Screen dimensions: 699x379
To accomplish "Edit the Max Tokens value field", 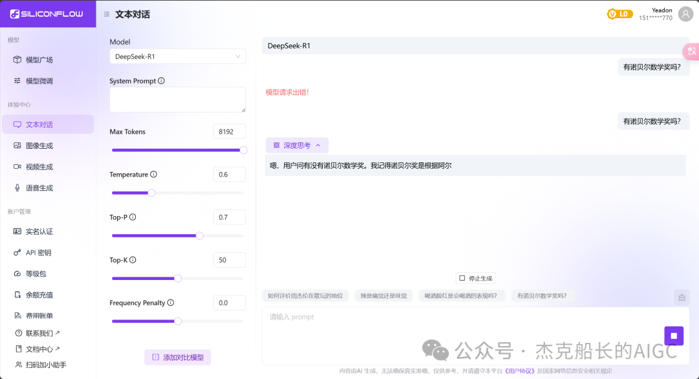I will pos(229,132).
